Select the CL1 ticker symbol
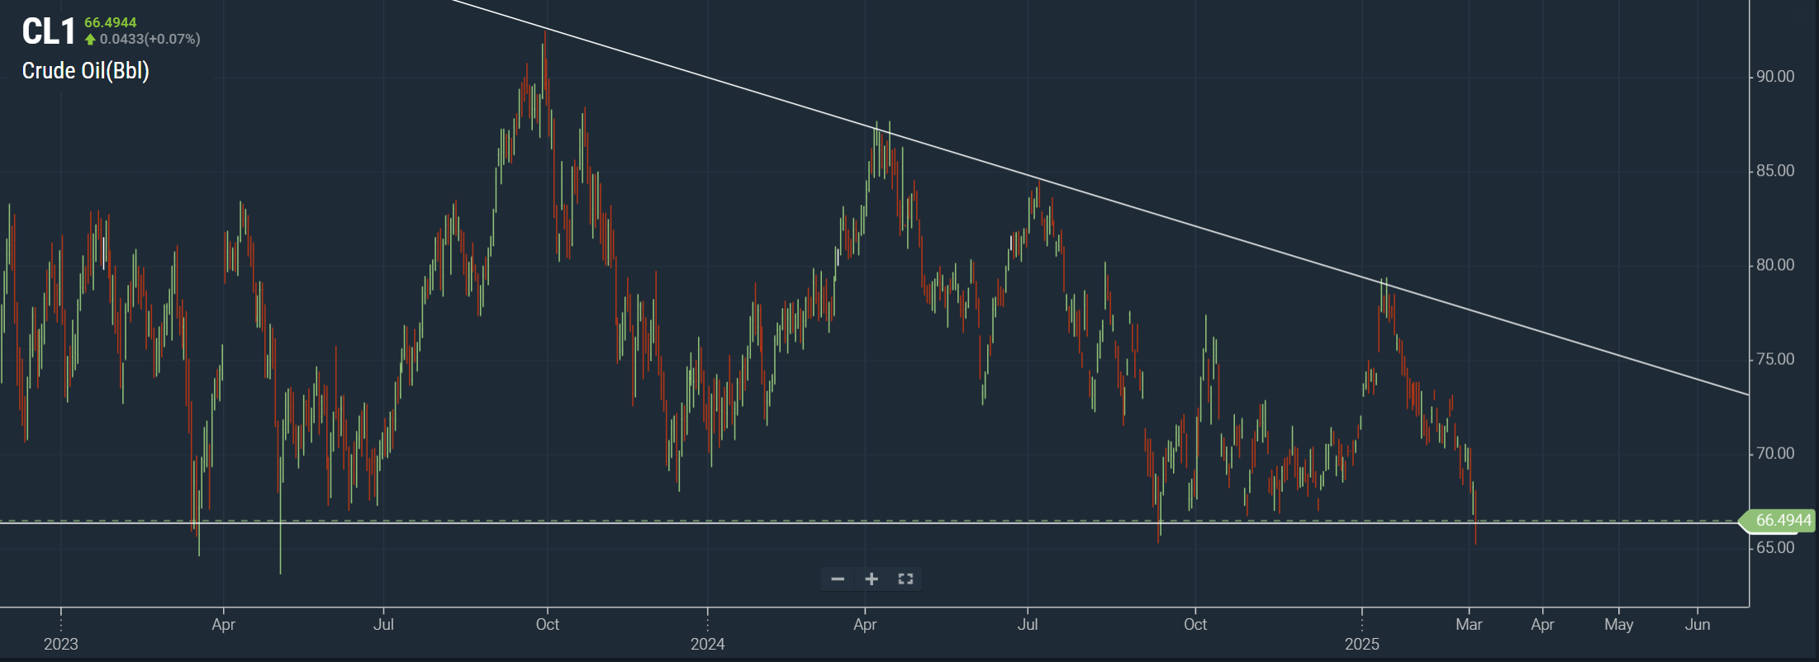 click(48, 32)
